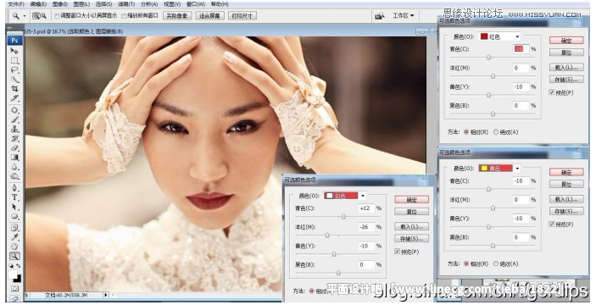Toggle Preview checkbox in the Reds dialog

552,92
